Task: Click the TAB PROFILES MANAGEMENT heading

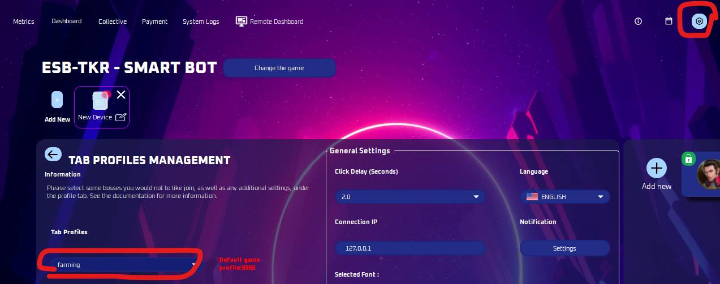Action: [149, 160]
